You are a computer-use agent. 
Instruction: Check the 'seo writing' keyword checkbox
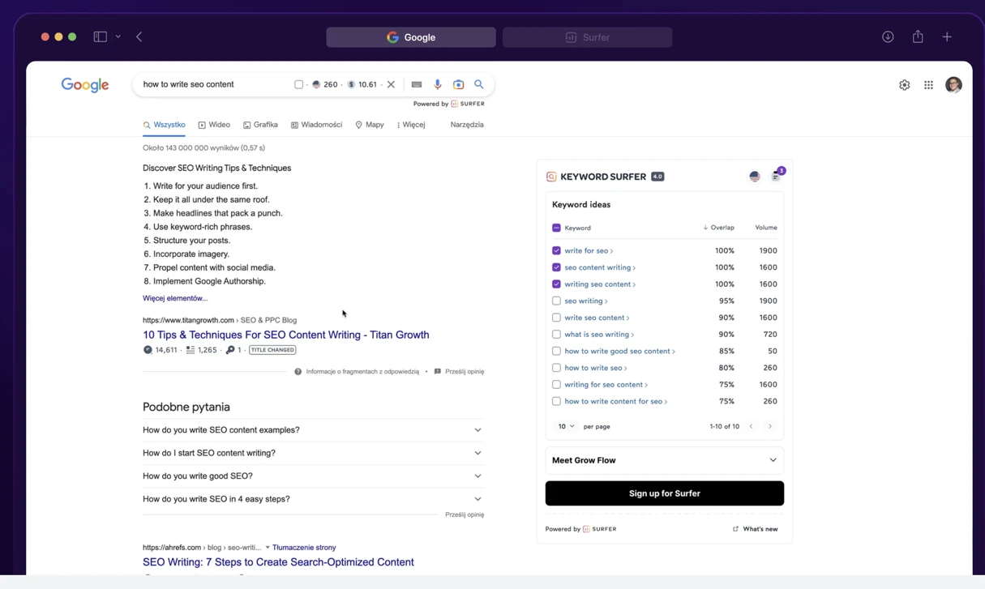556,301
